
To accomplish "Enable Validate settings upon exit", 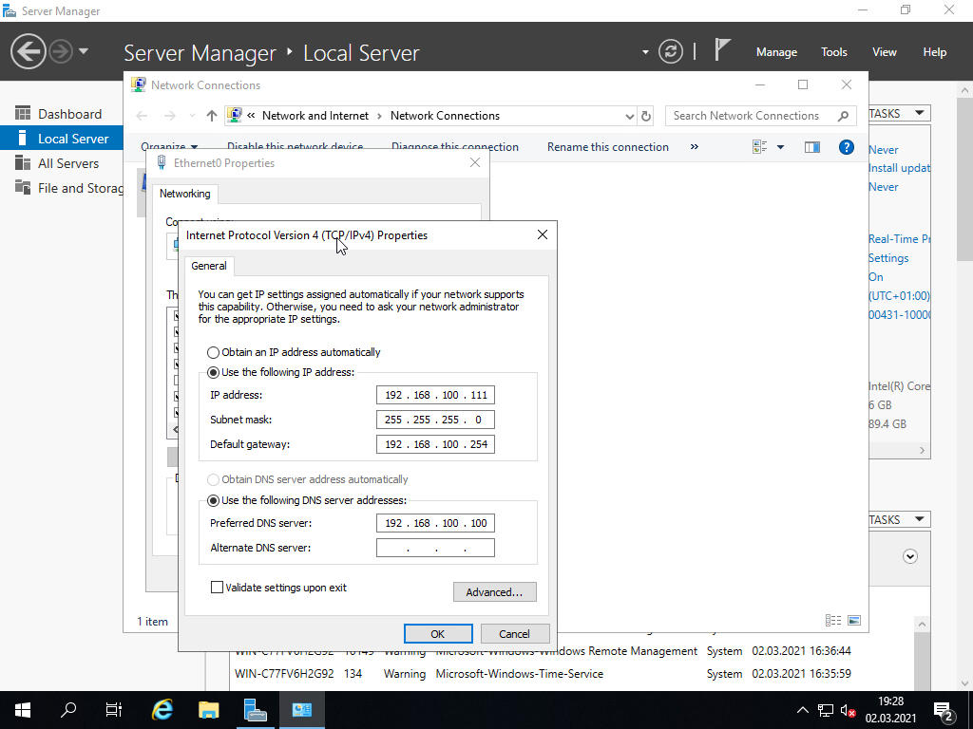I will point(218,587).
